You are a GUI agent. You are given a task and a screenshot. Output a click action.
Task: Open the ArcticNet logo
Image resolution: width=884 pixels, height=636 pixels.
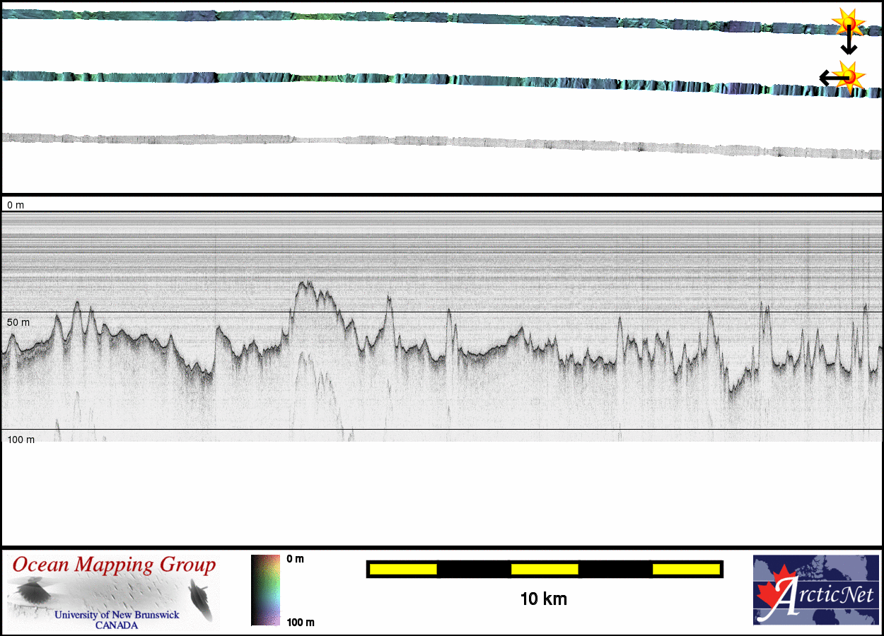[815, 590]
